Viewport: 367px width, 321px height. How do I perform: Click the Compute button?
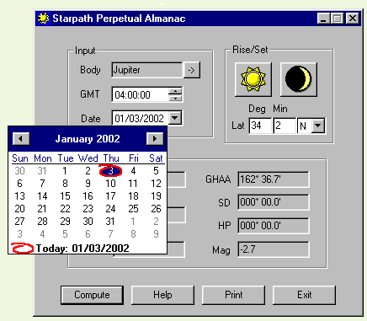(92, 295)
